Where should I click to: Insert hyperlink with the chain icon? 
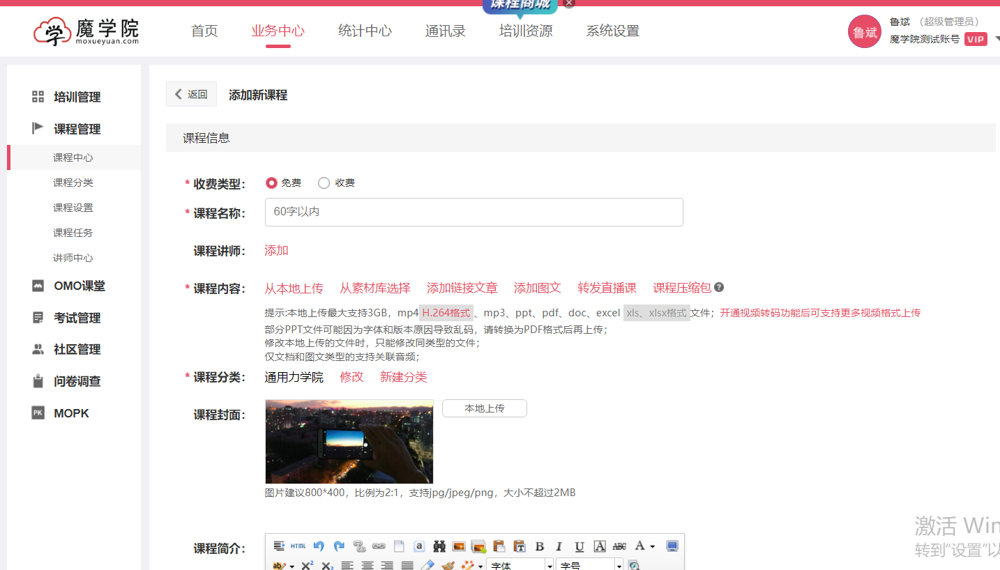click(x=379, y=546)
